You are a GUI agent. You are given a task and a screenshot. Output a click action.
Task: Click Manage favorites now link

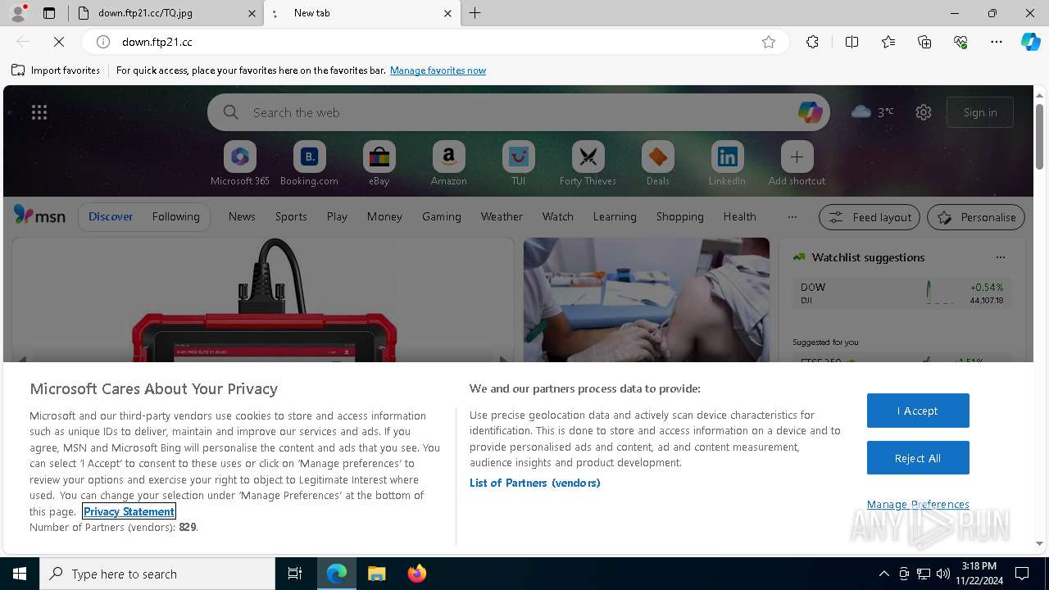[x=438, y=70]
